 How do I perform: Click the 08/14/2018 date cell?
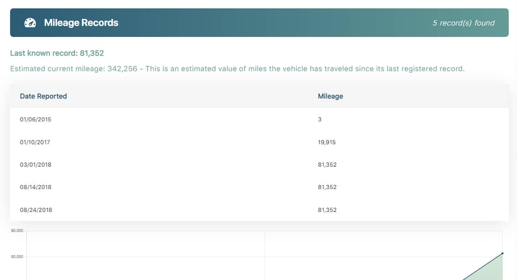[36, 187]
